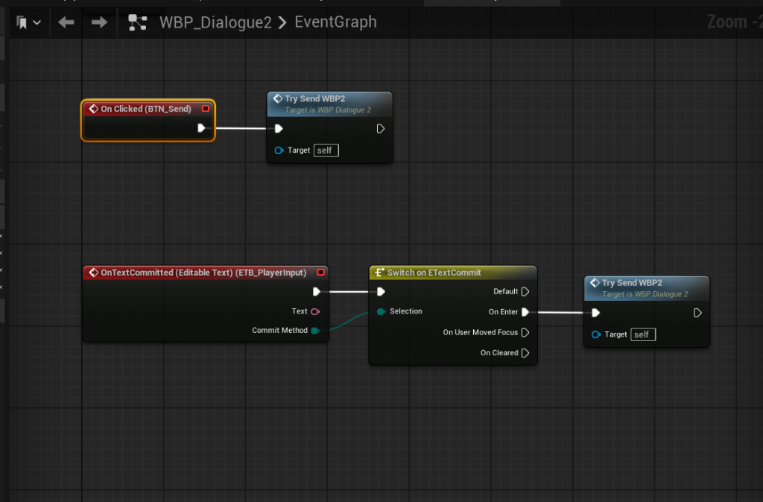Viewport: 763px width, 502px height.
Task: Click the Target self field of top Try Send WBP2
Action: (x=326, y=150)
